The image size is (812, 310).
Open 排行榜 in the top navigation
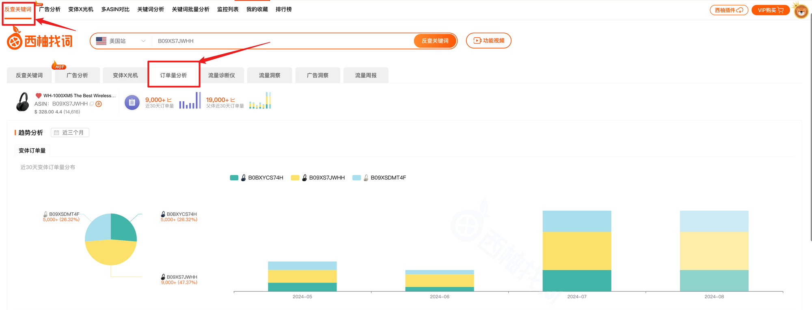(283, 9)
